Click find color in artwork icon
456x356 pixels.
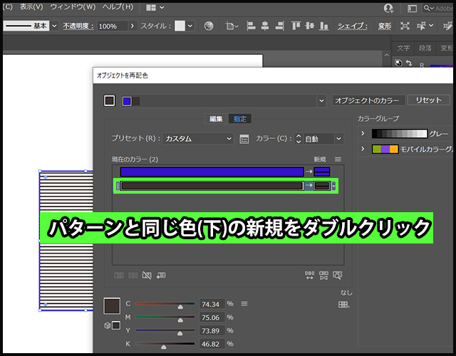pos(337,276)
